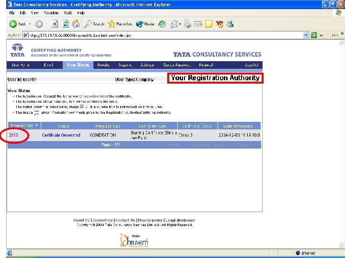Click Log Out in navigation bar
The height and width of the screenshot is (258, 345).
click(252, 65)
